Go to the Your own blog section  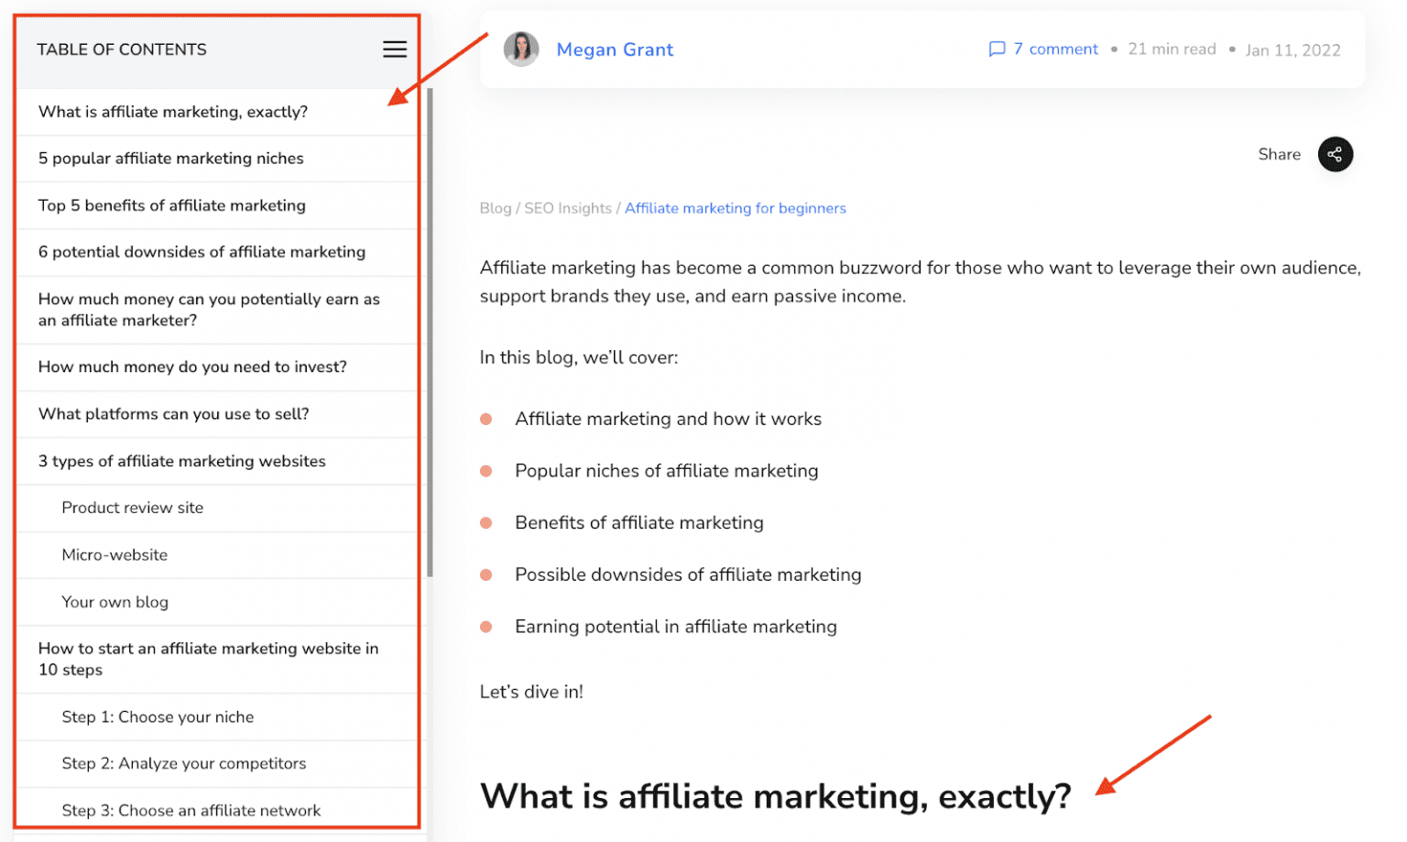coord(115,602)
